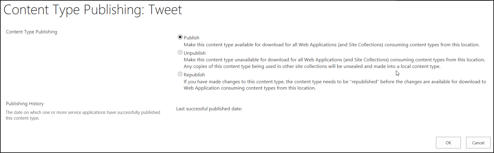Screen dimensions: 494x153
Task: Click the word Tweet in the title
Action: [x=165, y=10]
